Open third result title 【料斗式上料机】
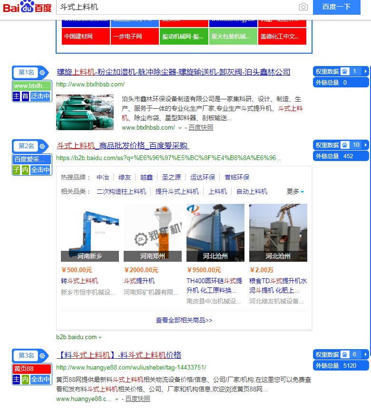 click(119, 355)
